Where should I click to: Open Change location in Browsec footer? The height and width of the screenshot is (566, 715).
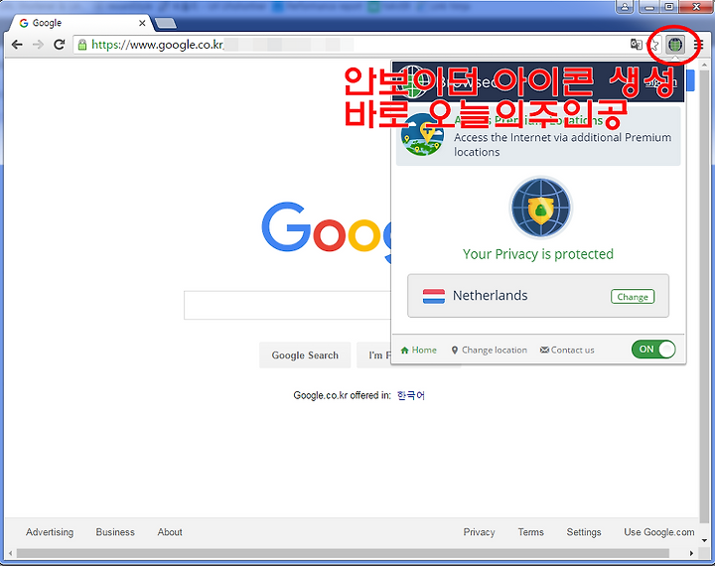489,350
